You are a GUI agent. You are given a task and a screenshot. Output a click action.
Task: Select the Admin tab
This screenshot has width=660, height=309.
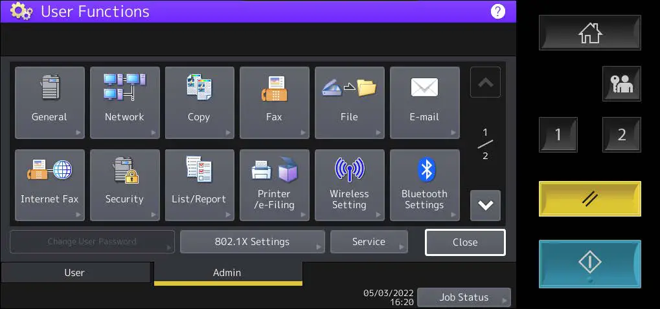(228, 273)
